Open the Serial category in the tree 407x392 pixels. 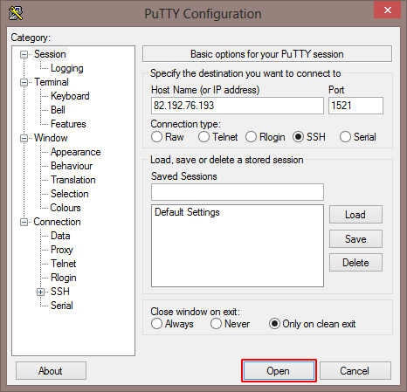62,306
